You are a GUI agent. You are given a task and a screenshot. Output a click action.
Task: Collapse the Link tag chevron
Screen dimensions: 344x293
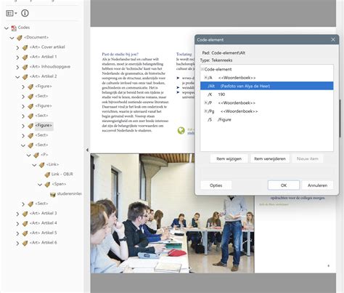click(x=34, y=165)
